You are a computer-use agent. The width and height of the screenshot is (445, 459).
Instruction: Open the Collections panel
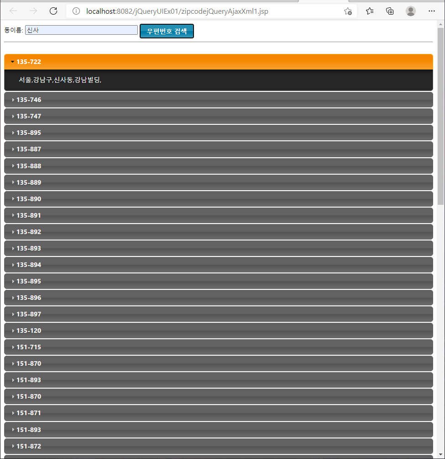390,11
